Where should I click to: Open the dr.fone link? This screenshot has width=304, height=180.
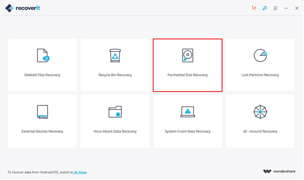(80, 172)
